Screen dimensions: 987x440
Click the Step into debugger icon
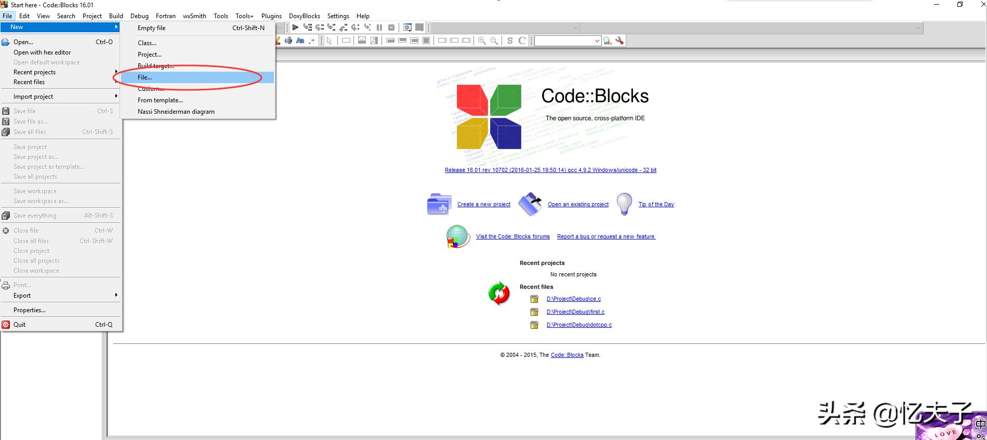pos(332,28)
